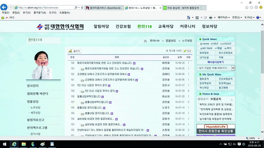Click the browser Home icon on the toolbar
This screenshot has height=148, width=264.
point(188,18)
